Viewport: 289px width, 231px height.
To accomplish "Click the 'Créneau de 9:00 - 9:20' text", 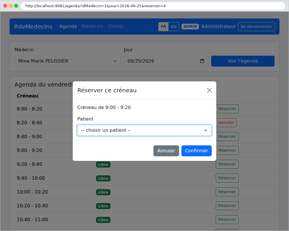I will [x=104, y=107].
